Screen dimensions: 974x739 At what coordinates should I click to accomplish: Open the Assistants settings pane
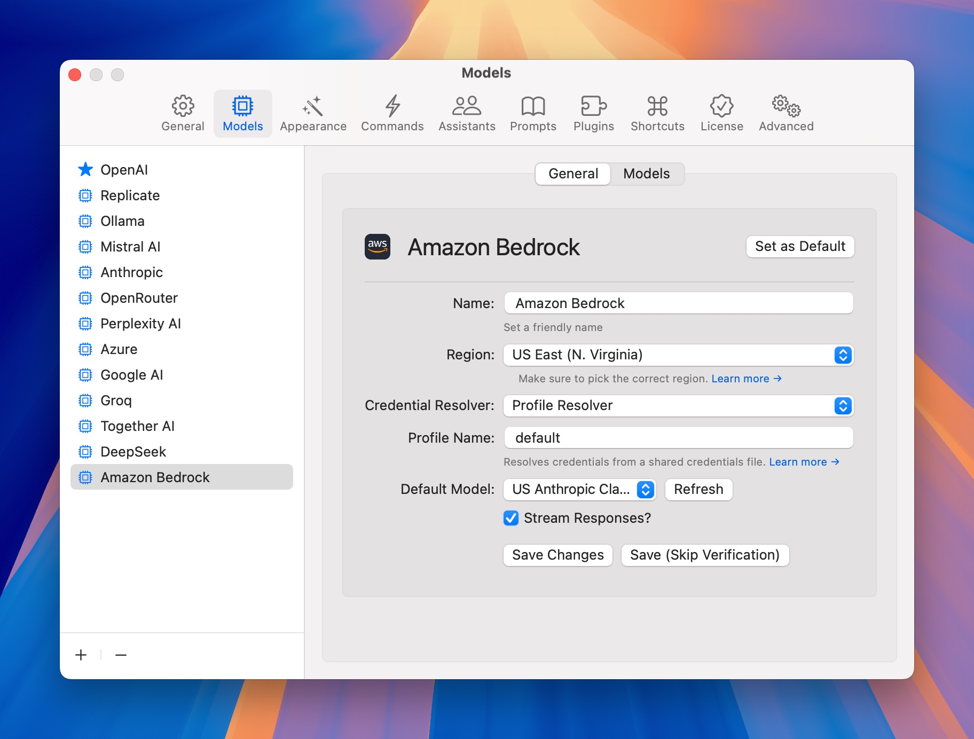[x=467, y=114]
